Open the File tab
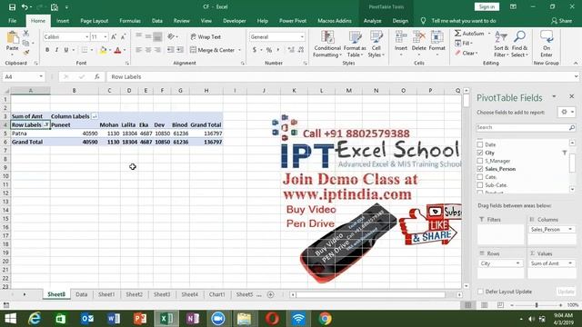The image size is (582, 327). 12,21
